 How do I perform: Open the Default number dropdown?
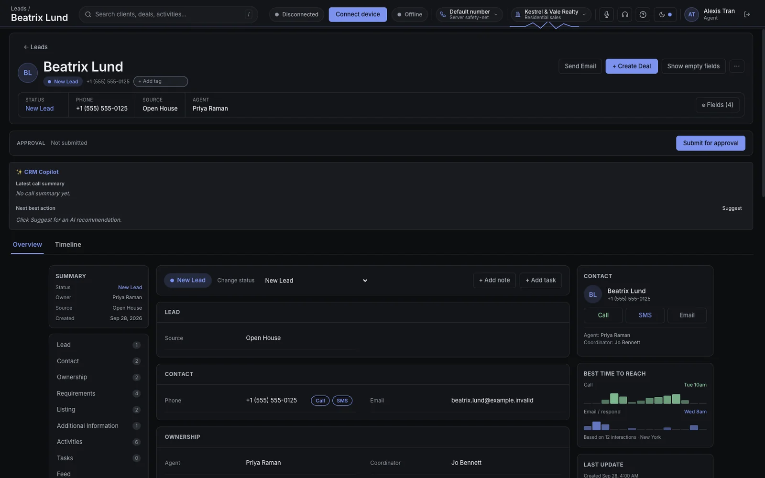[469, 14]
